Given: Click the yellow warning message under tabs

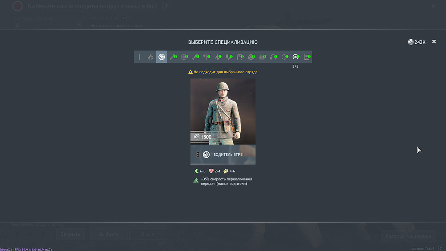Looking at the screenshot, I should coord(223,71).
